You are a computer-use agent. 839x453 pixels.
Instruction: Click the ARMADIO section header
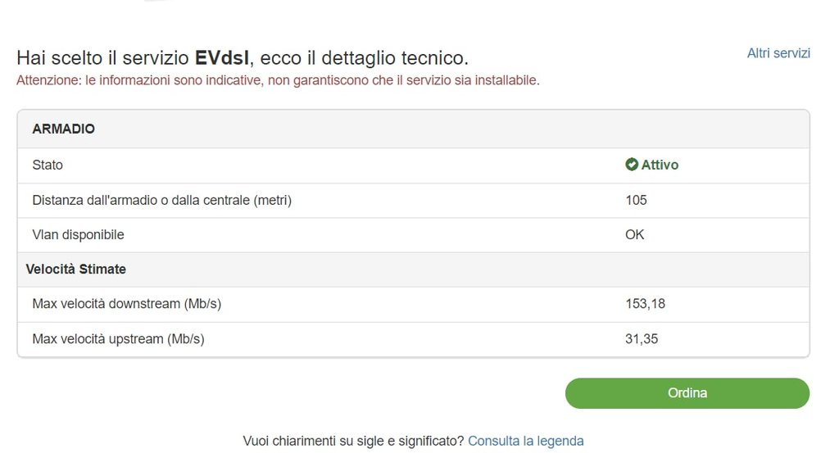64,129
